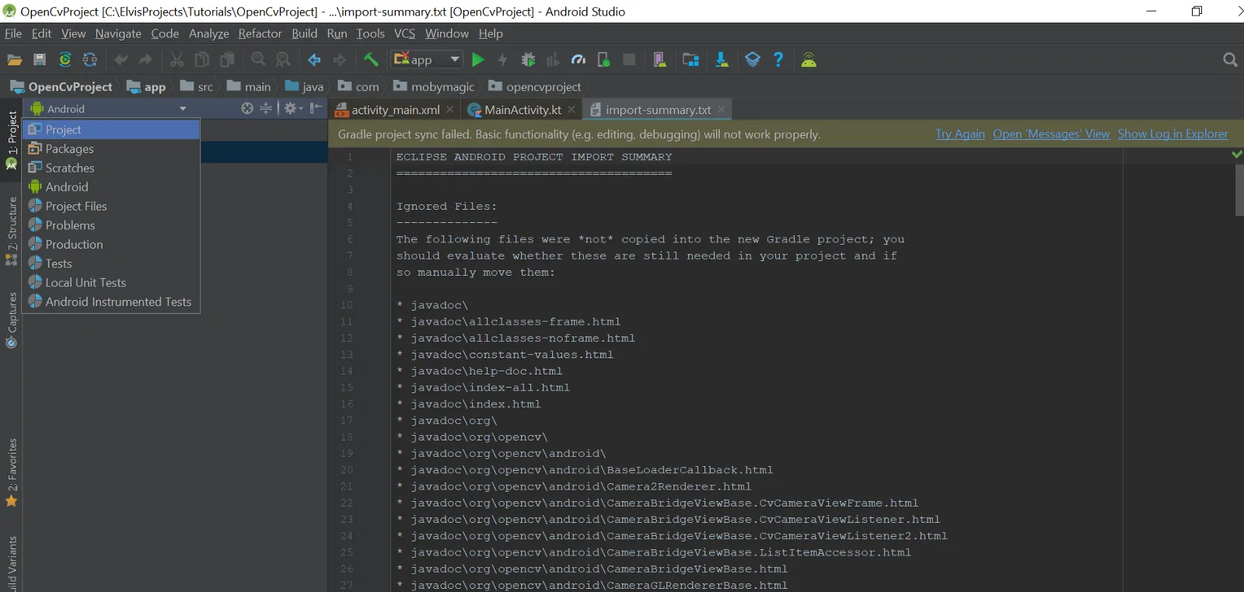Click the Try Again link
Screen dimensions: 1244x592
pos(960,134)
